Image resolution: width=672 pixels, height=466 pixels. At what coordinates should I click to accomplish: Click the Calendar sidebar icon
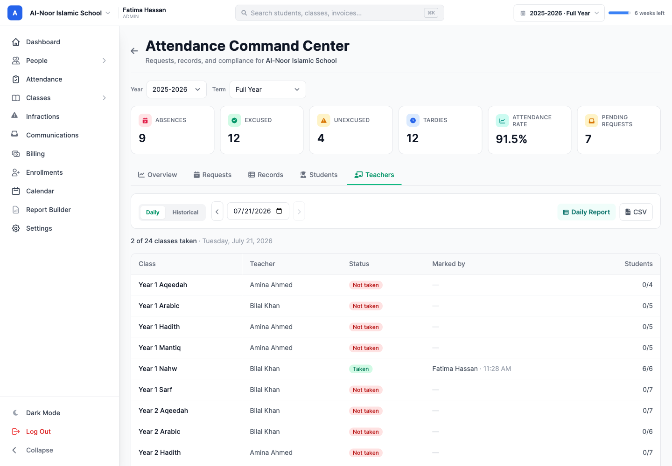[16, 191]
